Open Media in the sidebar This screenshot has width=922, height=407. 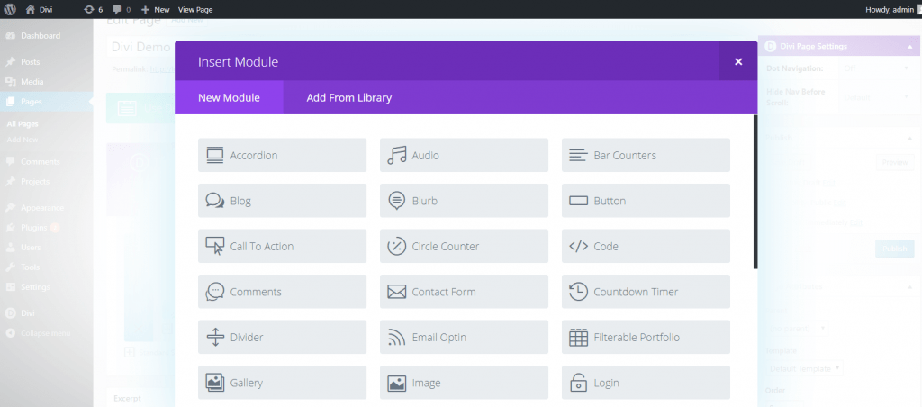click(x=46, y=82)
